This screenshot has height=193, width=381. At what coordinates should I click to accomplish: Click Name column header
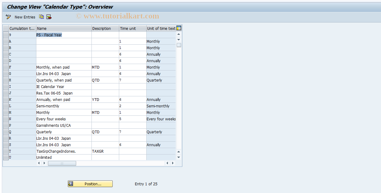pyautogui.click(x=64, y=28)
